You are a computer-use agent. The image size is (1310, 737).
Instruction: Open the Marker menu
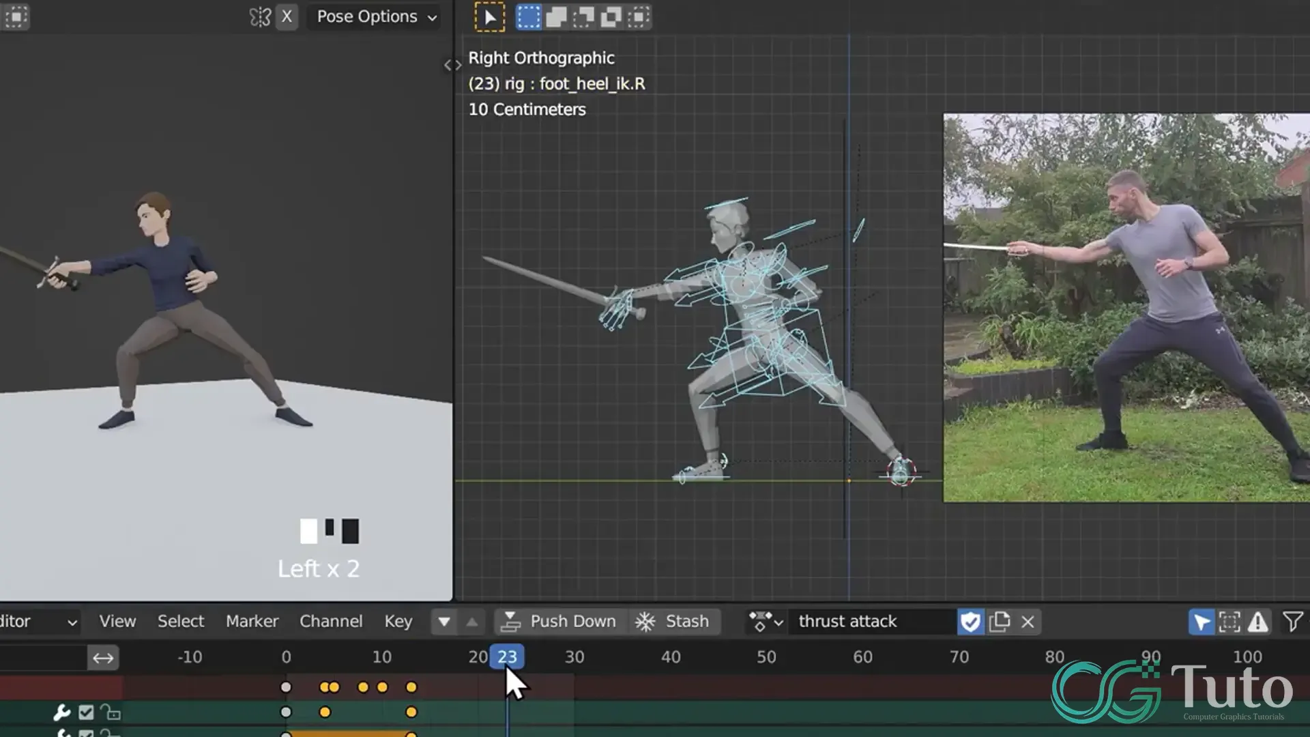tap(252, 622)
